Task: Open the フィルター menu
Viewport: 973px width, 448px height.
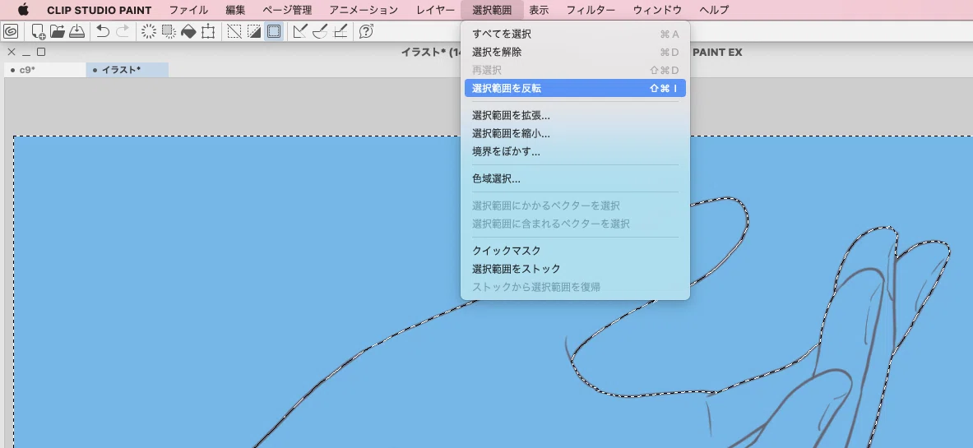Action: coord(591,10)
